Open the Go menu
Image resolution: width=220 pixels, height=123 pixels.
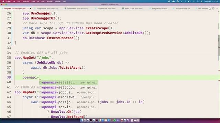[x=38, y=1]
